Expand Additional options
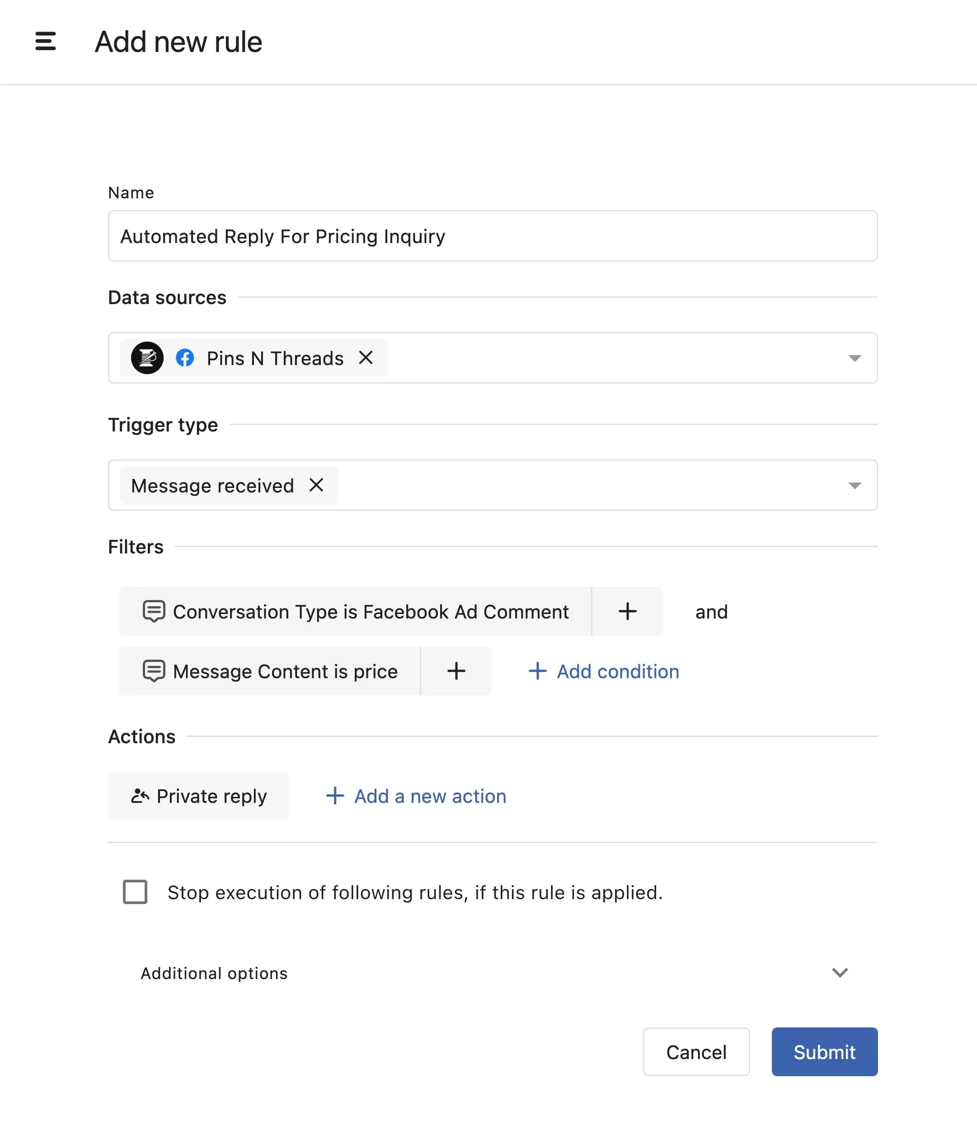Viewport: 977px width, 1144px height. (839, 973)
